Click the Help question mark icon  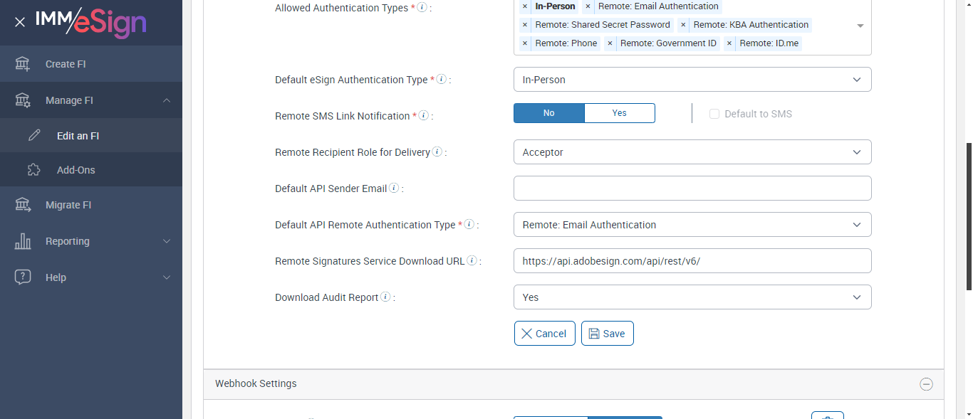click(23, 277)
